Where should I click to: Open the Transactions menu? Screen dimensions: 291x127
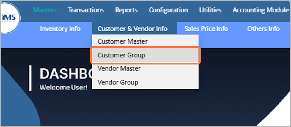coord(86,10)
